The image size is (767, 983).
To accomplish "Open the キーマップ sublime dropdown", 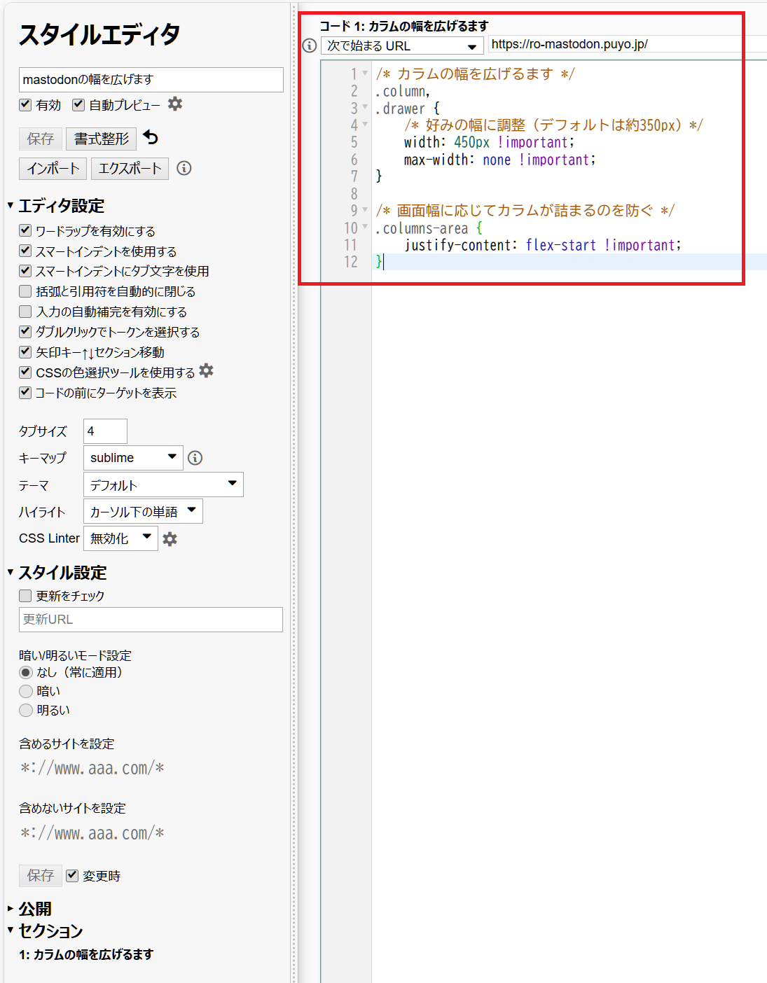I will tap(133, 458).
